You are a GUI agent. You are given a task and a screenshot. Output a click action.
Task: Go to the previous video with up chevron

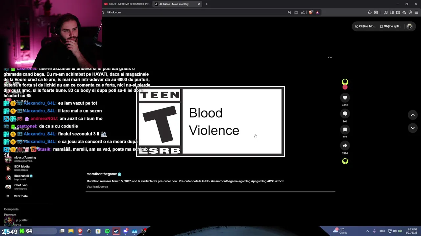coord(413,115)
